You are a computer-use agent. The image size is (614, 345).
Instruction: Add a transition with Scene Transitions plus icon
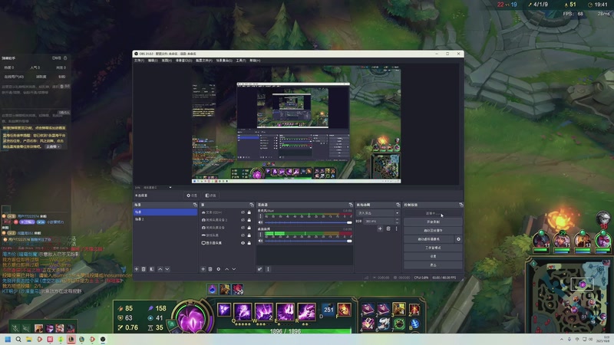pos(380,228)
